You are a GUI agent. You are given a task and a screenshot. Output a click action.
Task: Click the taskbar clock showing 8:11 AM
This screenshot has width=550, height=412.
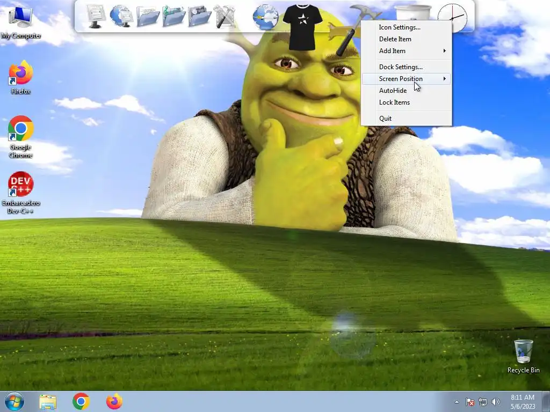point(523,402)
